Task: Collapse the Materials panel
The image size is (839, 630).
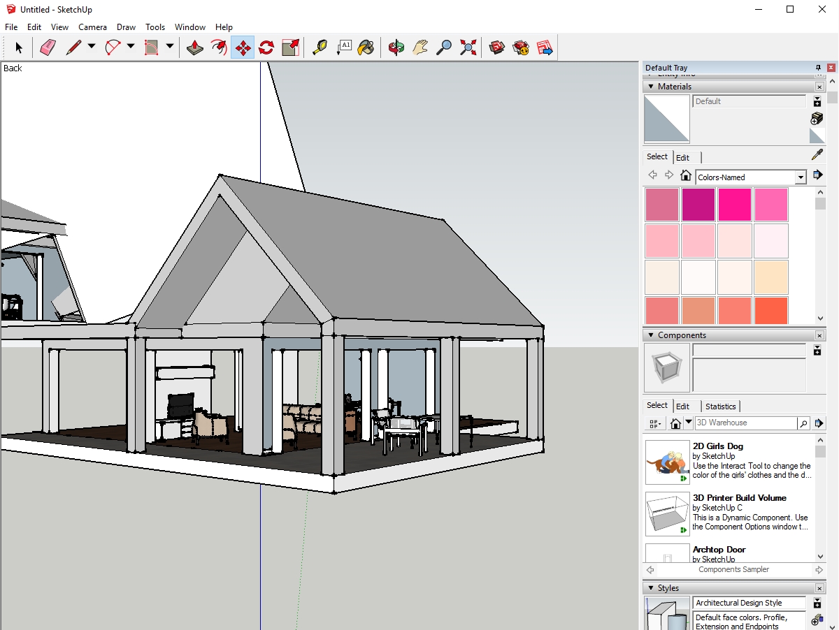Action: tap(651, 87)
